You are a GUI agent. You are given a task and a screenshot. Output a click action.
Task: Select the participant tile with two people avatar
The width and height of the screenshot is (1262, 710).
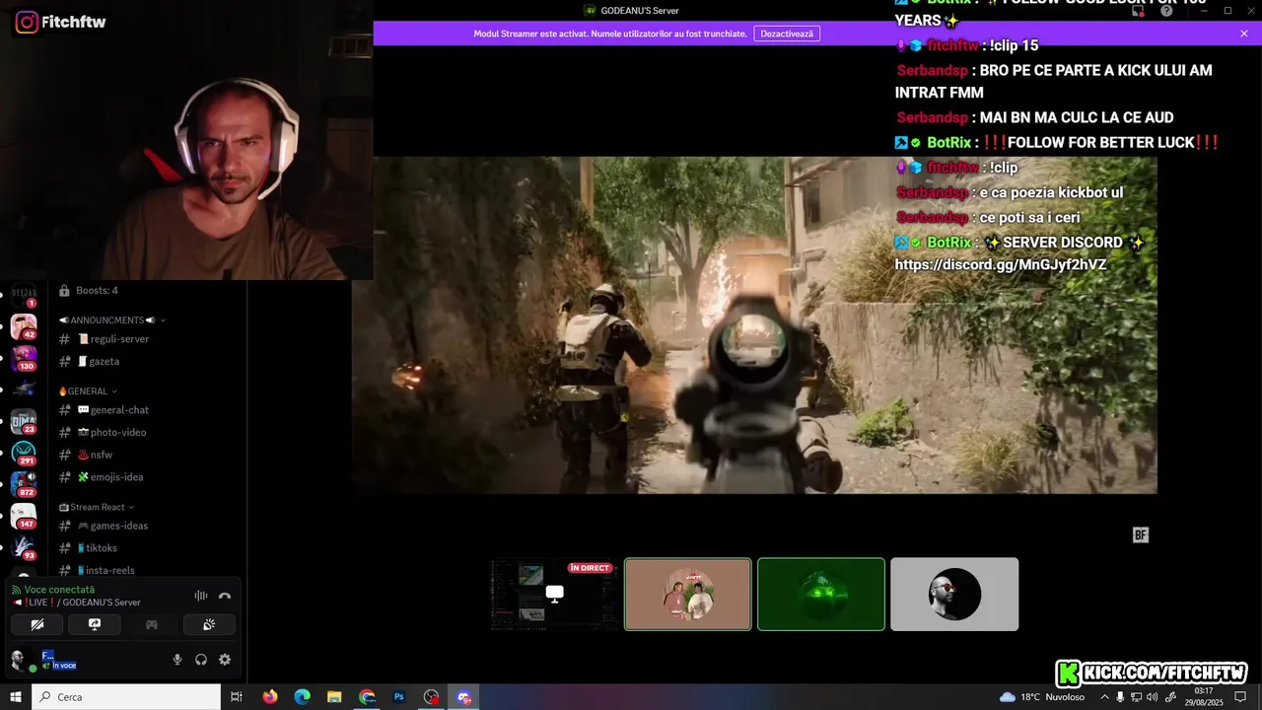click(x=688, y=594)
